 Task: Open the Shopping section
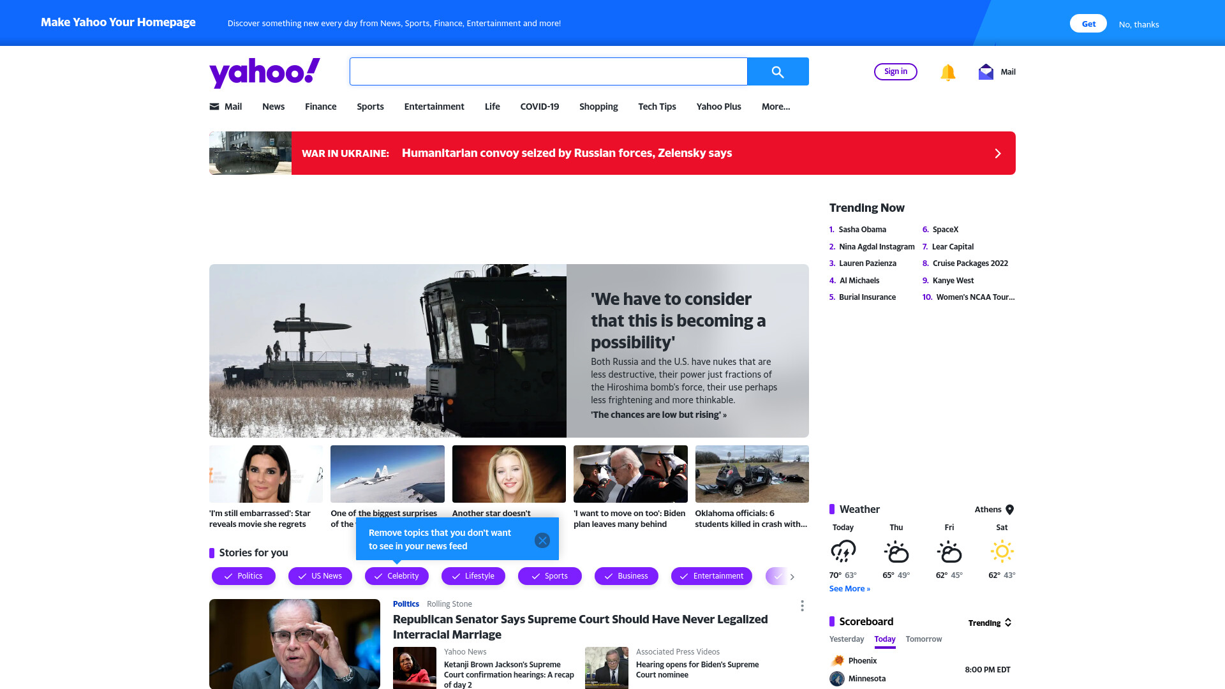click(x=598, y=107)
